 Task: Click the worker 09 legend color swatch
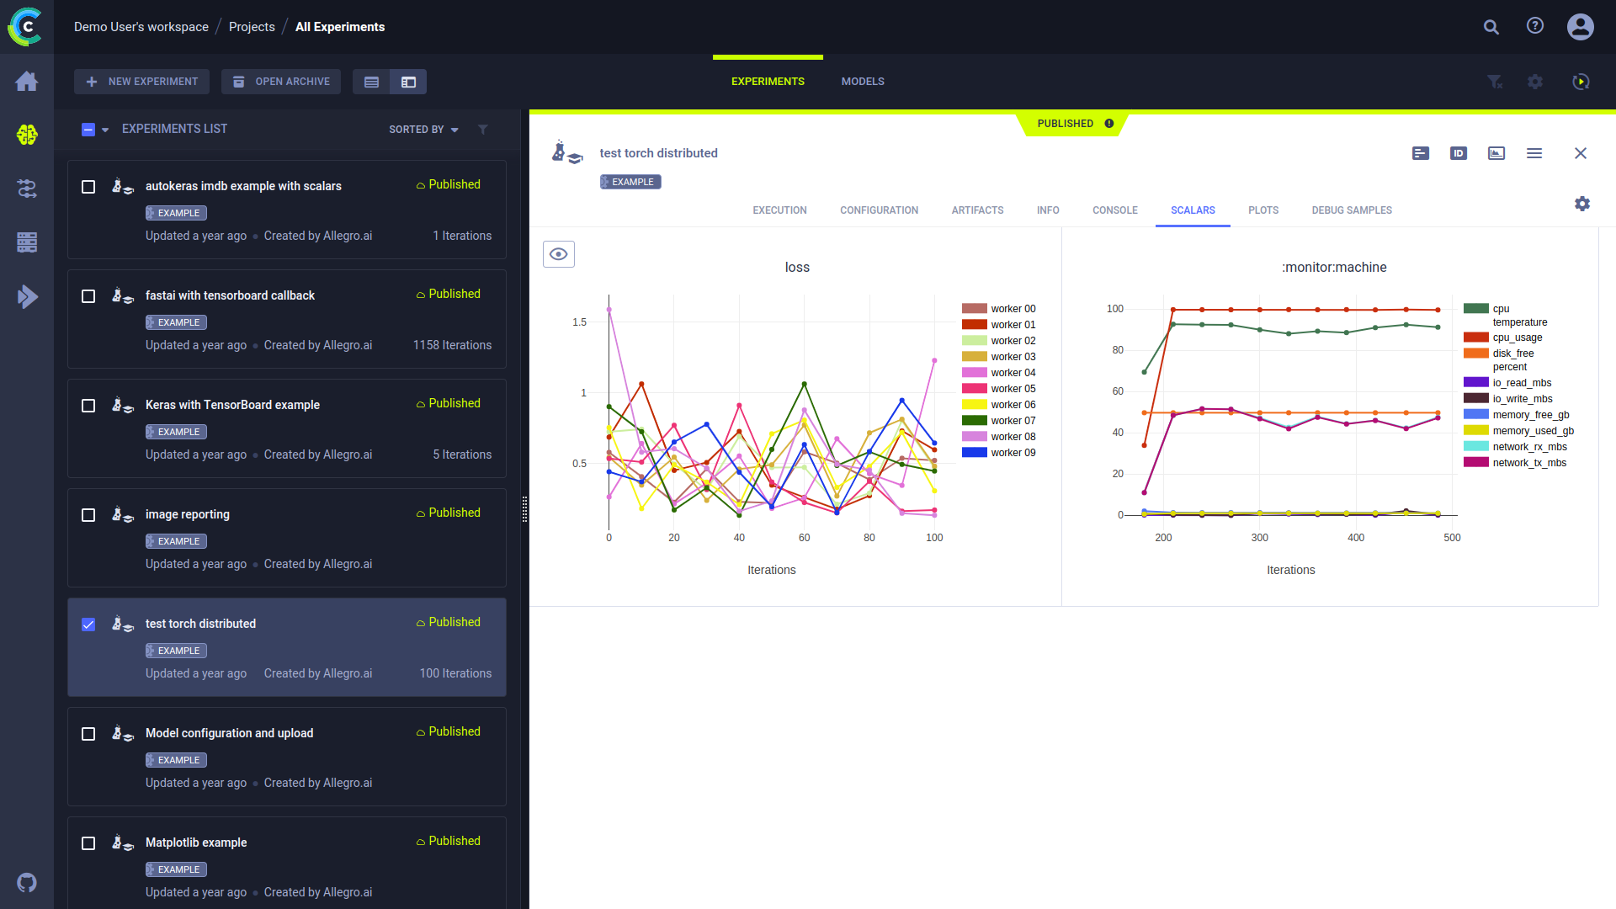coord(974,453)
